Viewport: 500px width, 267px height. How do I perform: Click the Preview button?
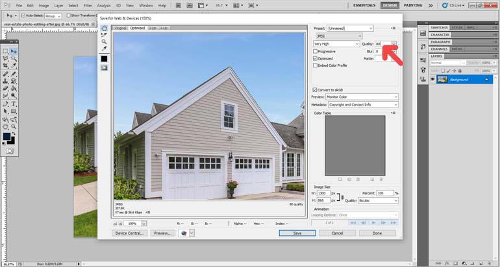[163, 233]
